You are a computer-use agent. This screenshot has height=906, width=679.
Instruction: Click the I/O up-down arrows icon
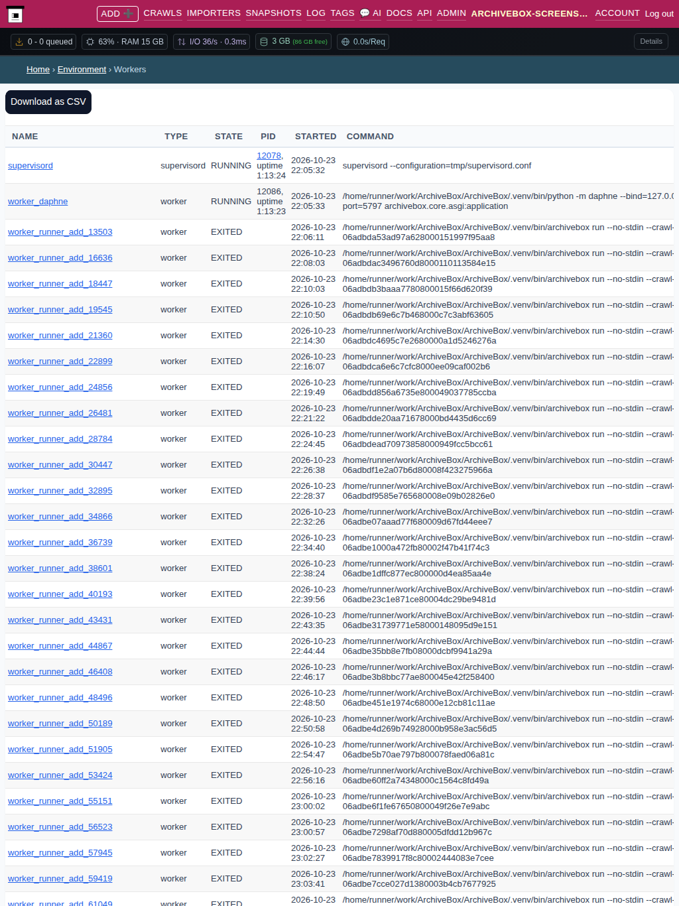182,42
